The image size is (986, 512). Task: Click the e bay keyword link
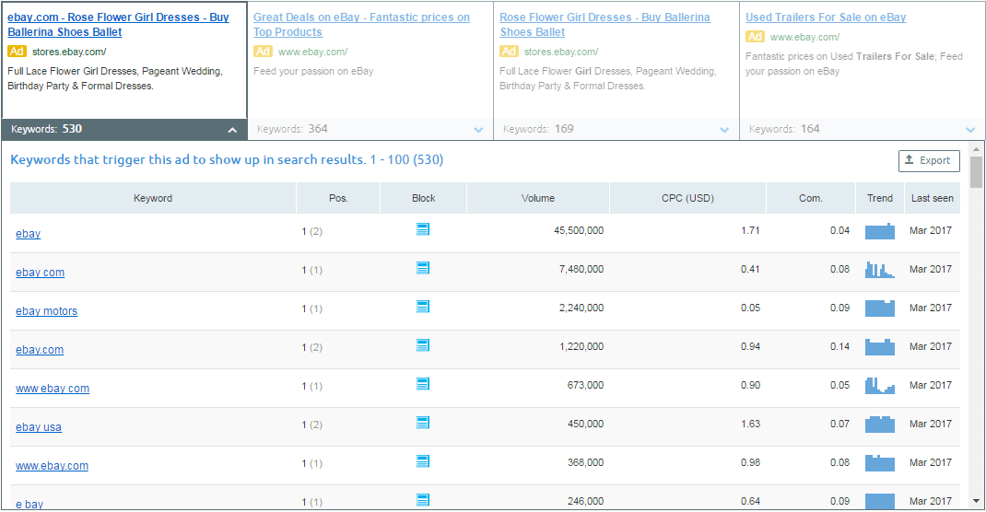(29, 504)
